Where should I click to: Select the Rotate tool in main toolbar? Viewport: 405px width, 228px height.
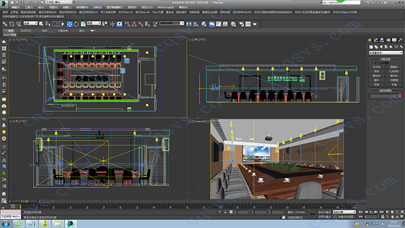76,24
